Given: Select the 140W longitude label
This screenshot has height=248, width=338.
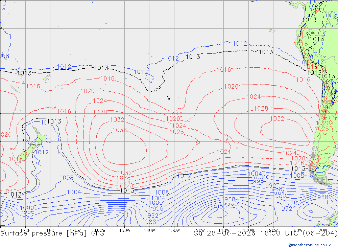Looking at the screenshot, I should [150, 230].
